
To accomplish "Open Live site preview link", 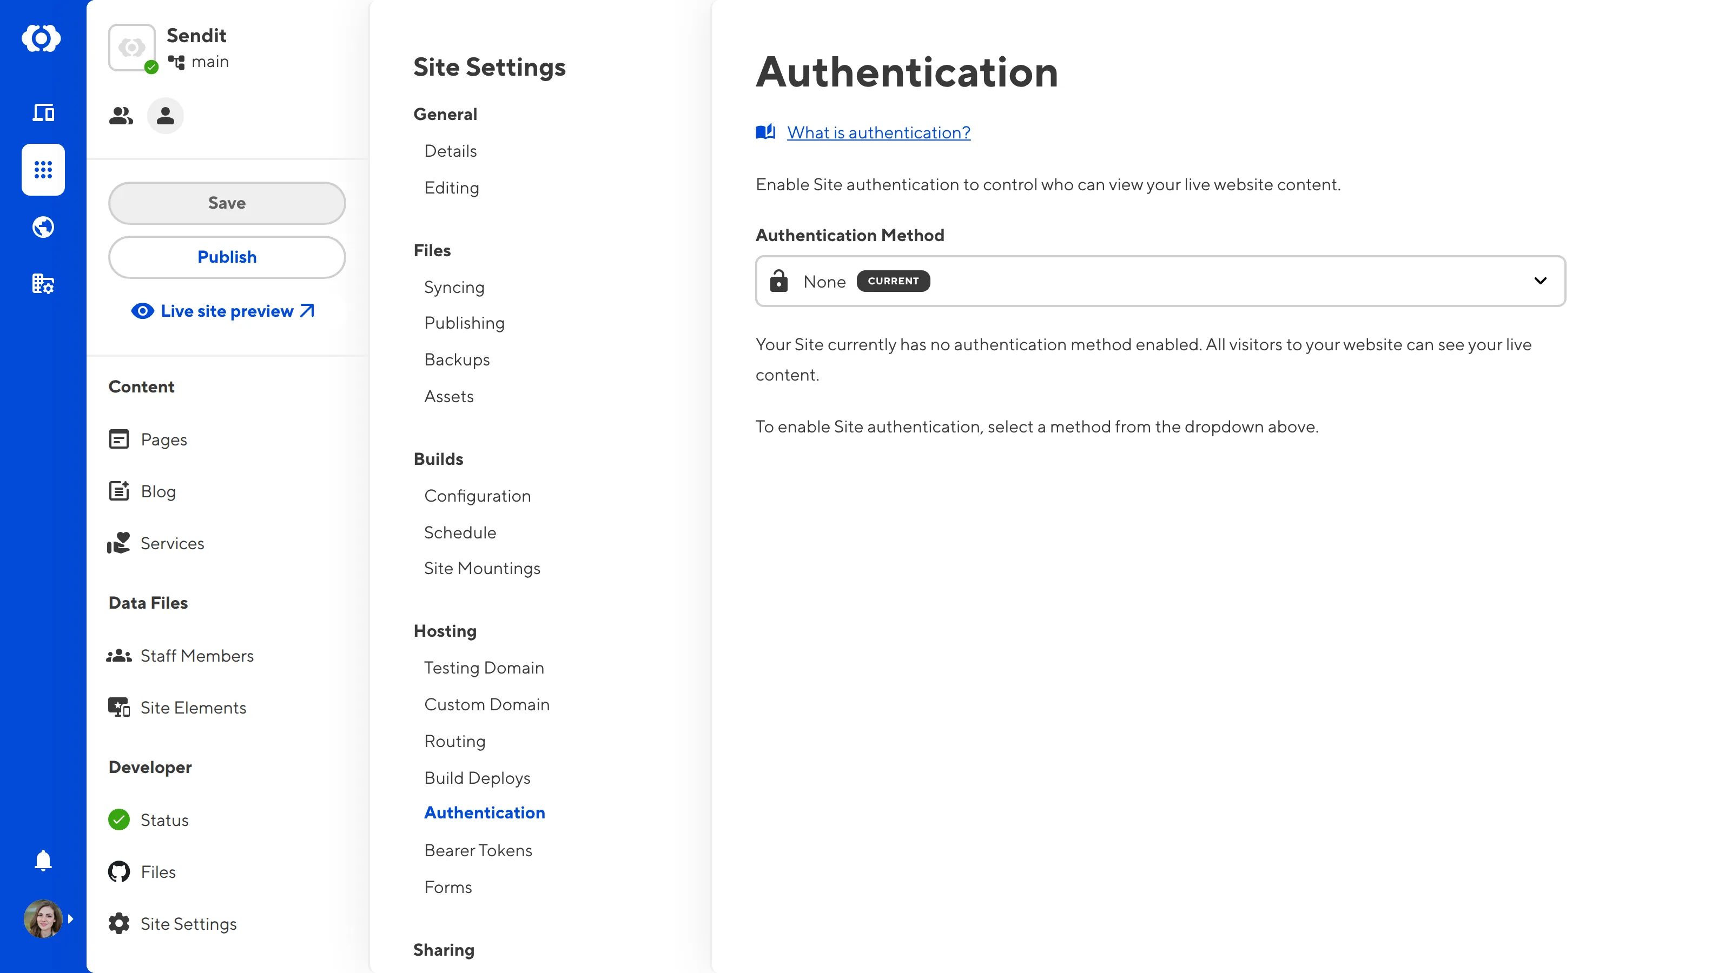I will coord(227,311).
